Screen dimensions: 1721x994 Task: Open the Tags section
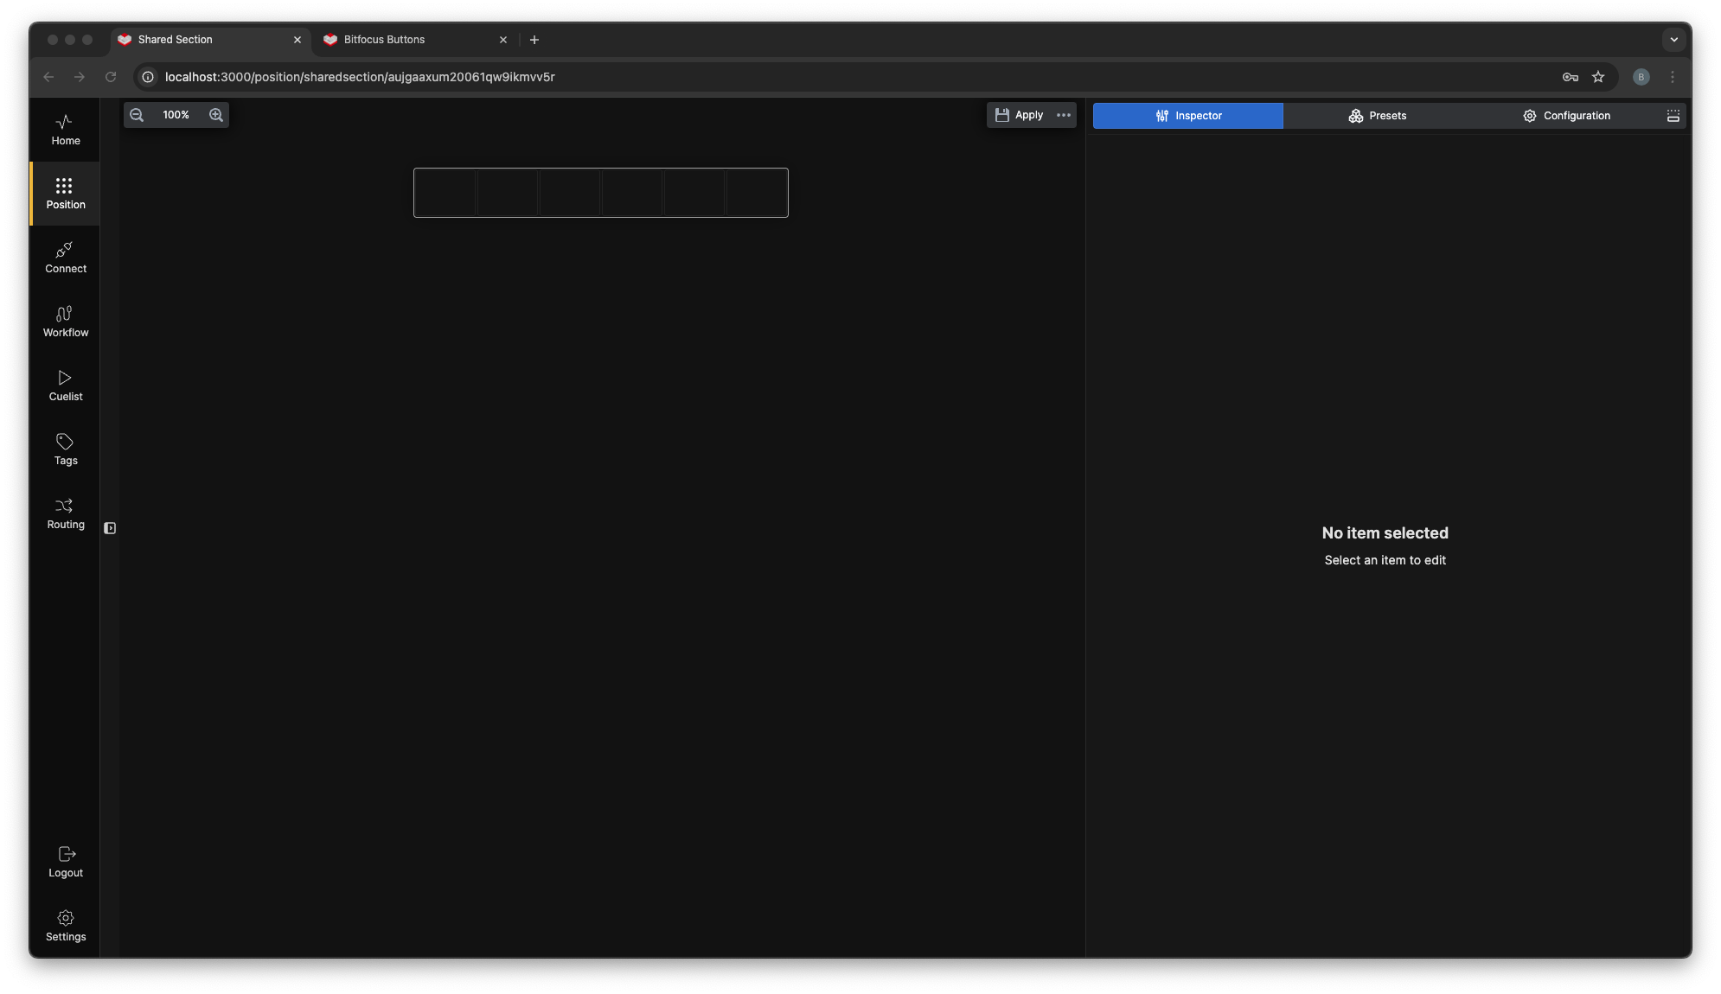pyautogui.click(x=65, y=449)
